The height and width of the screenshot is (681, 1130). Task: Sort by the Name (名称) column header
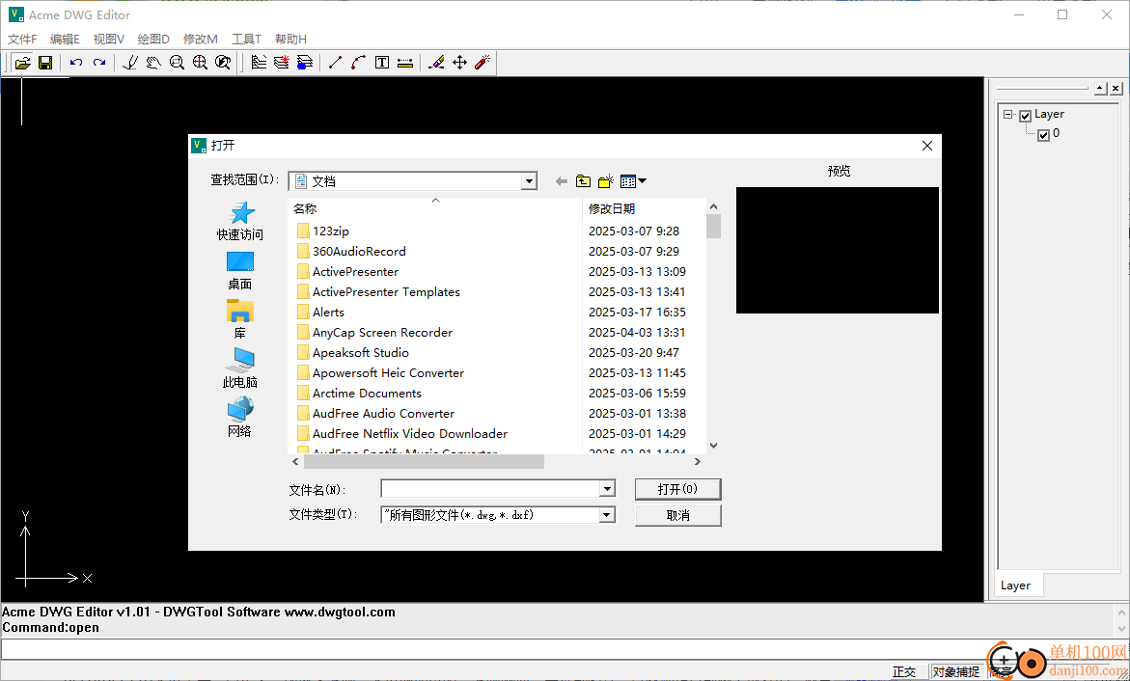click(434, 209)
